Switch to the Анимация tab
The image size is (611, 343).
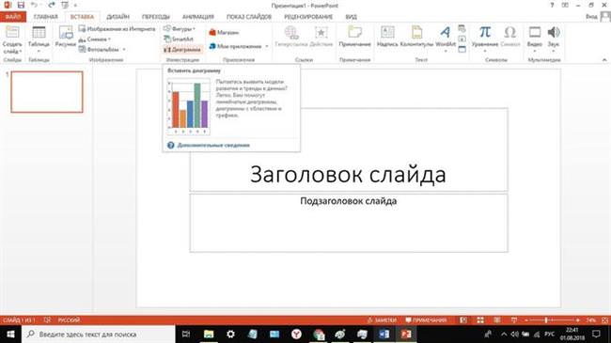pyautogui.click(x=198, y=17)
